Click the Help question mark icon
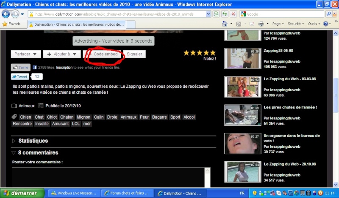The image size is (339, 198). click(x=325, y=24)
